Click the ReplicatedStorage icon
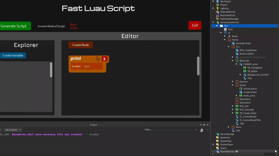The image size is (279, 156). pos(217,19)
